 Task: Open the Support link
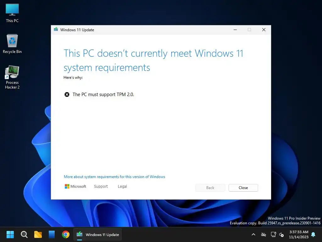(101, 187)
